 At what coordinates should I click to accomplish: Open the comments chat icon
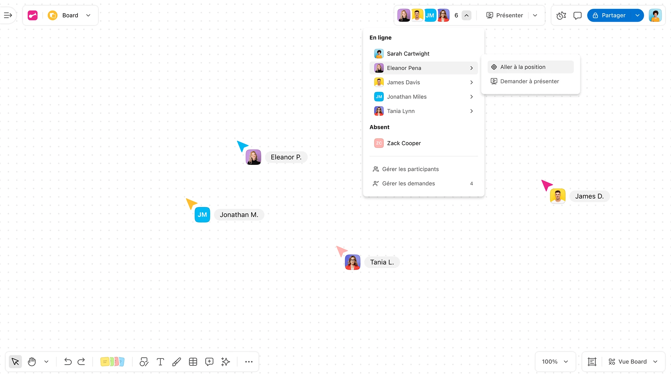[x=577, y=15]
